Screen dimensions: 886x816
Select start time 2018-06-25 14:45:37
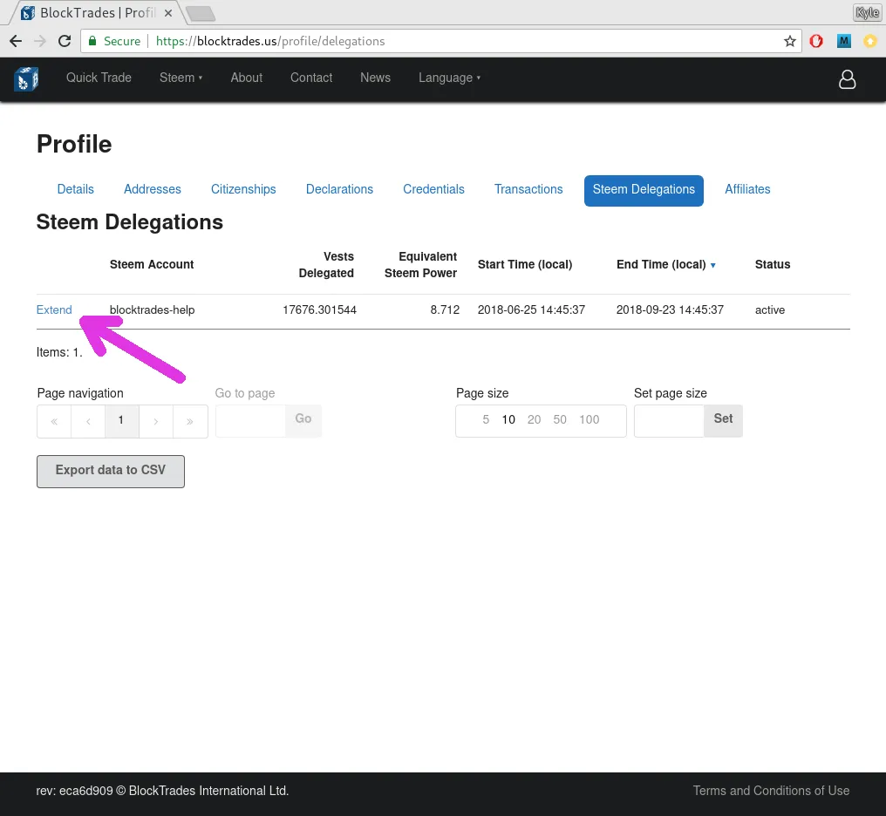pos(531,309)
